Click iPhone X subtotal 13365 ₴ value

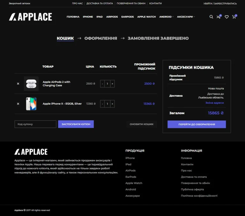pos(149,104)
